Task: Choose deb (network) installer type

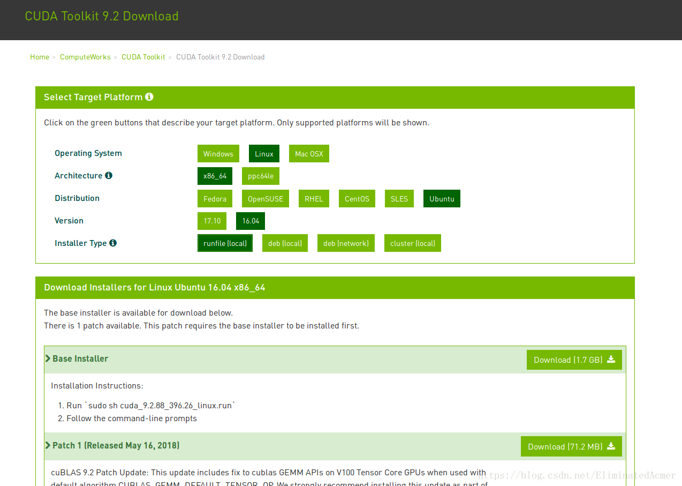Action: [x=346, y=243]
